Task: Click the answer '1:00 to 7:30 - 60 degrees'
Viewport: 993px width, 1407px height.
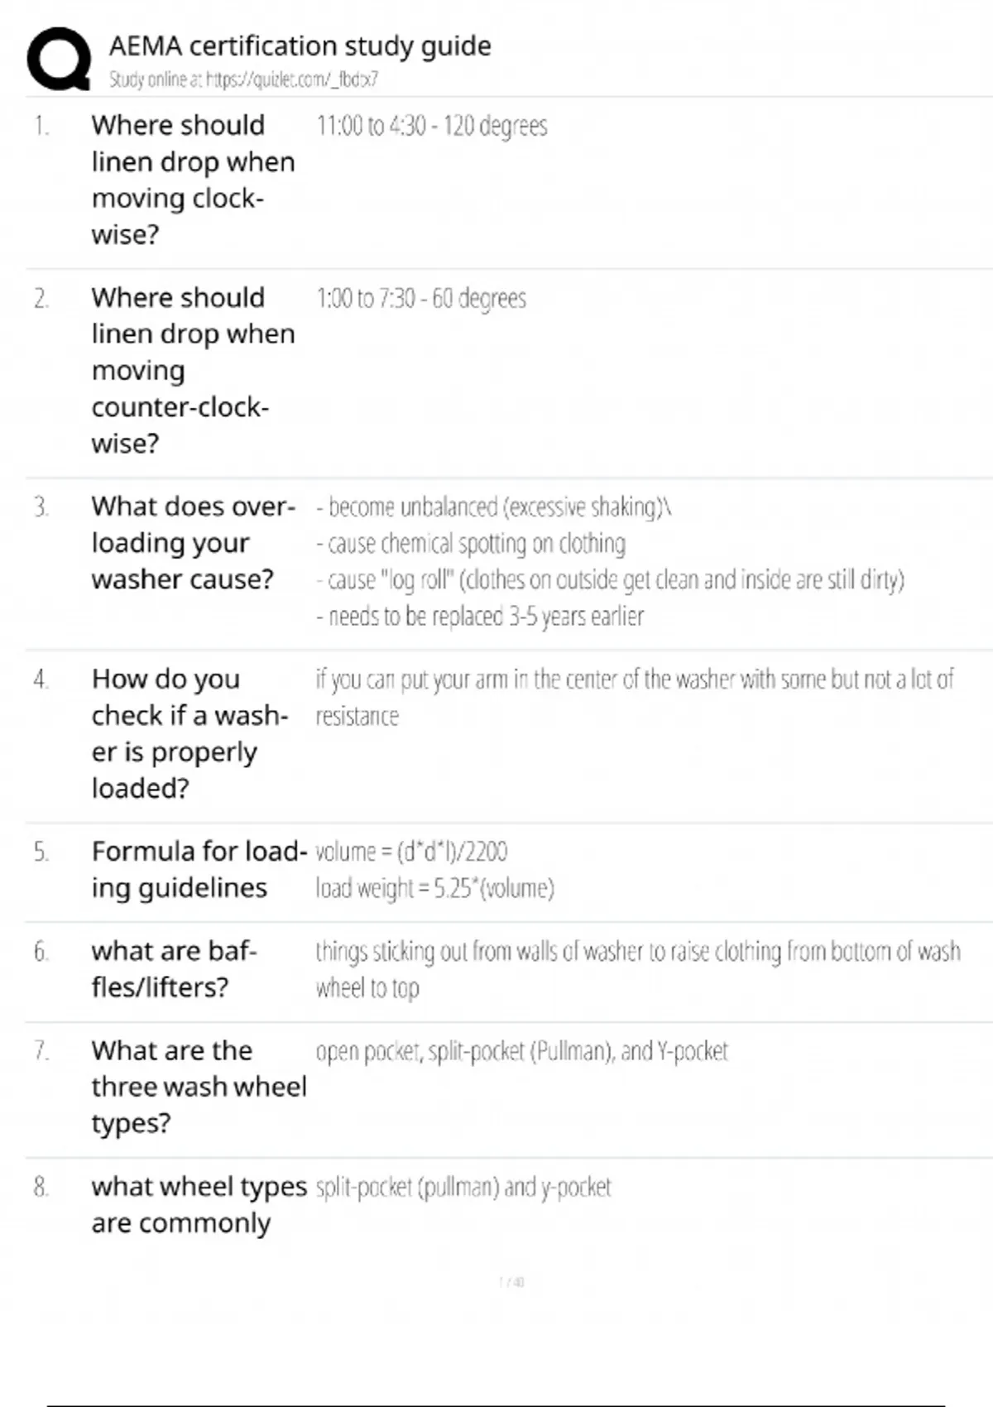Action: 420,298
